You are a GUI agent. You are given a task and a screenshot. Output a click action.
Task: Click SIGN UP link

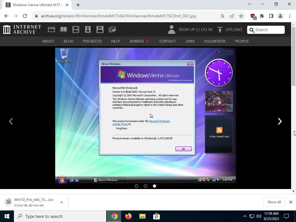(187, 30)
